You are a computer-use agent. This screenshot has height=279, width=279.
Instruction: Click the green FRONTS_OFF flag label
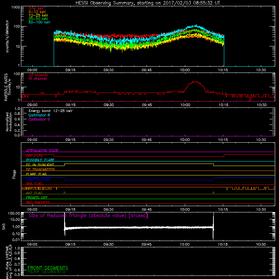(37, 198)
